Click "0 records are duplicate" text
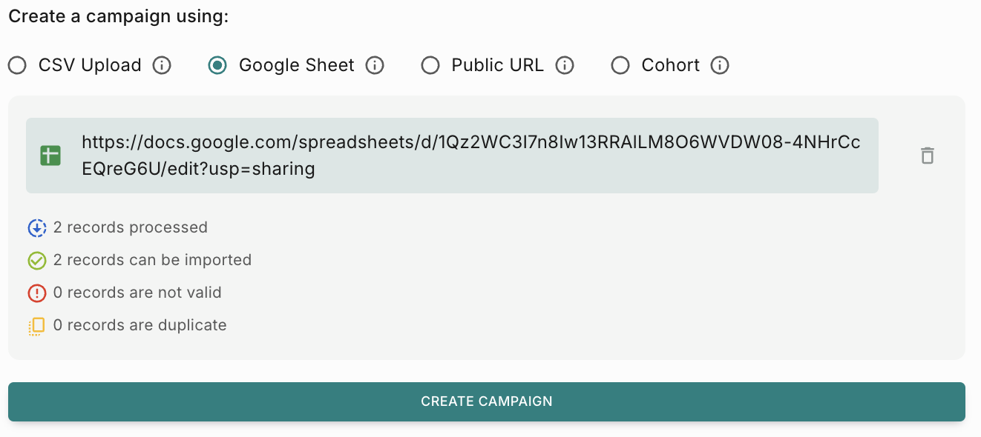Viewport: 981px width, 437px height. pos(140,325)
